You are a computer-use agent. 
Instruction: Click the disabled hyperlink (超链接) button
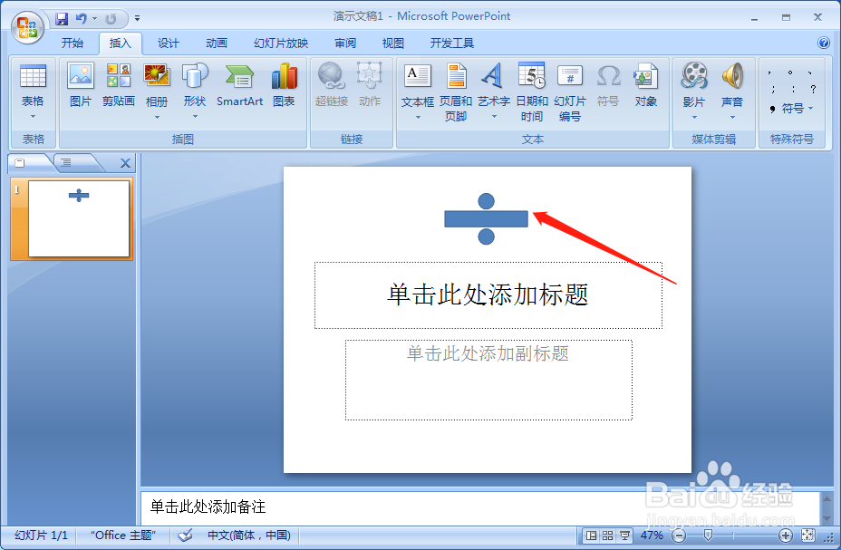click(x=332, y=85)
